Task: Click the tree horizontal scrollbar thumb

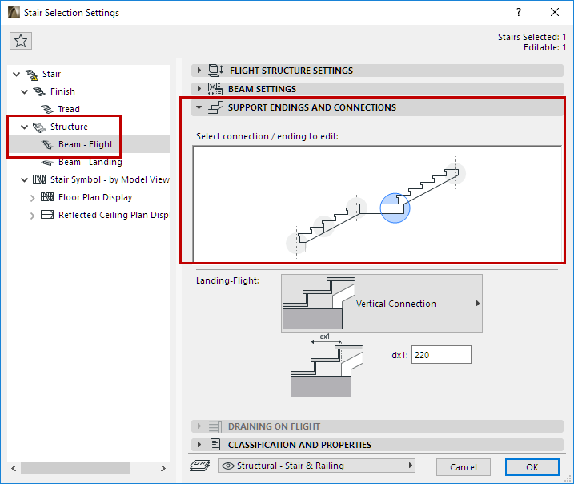Action: pyautogui.click(x=75, y=468)
